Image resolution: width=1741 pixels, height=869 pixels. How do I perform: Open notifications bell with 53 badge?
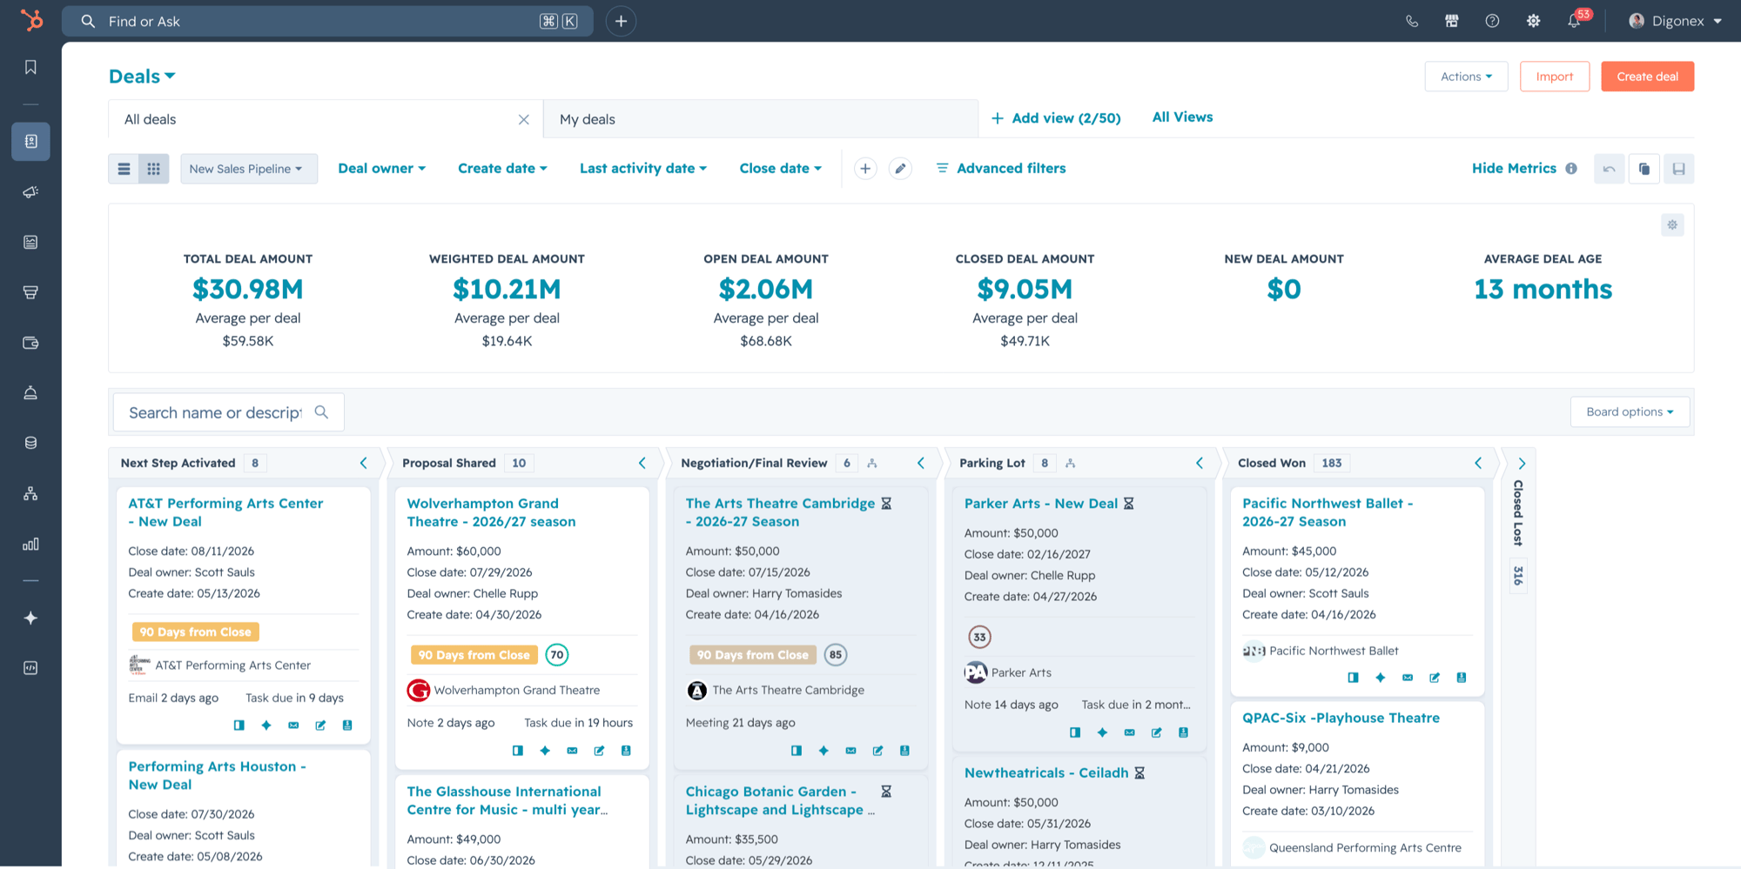coord(1575,21)
